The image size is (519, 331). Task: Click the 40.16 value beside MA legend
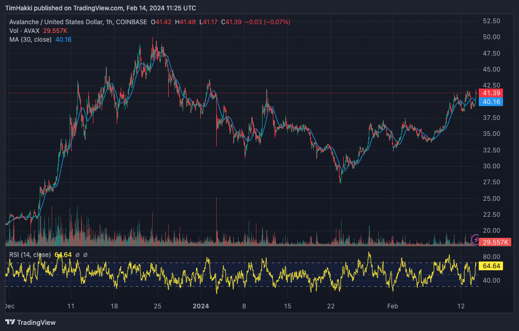(x=63, y=40)
